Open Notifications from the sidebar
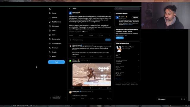This screenshot has width=190, height=107. click(55, 22)
